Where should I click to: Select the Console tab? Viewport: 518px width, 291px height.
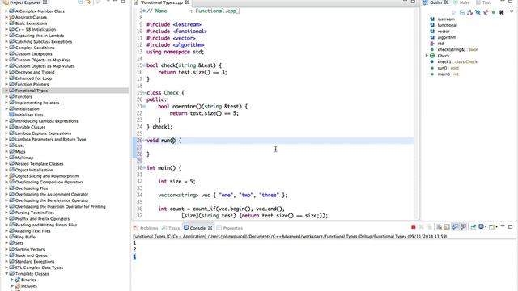[x=197, y=228]
